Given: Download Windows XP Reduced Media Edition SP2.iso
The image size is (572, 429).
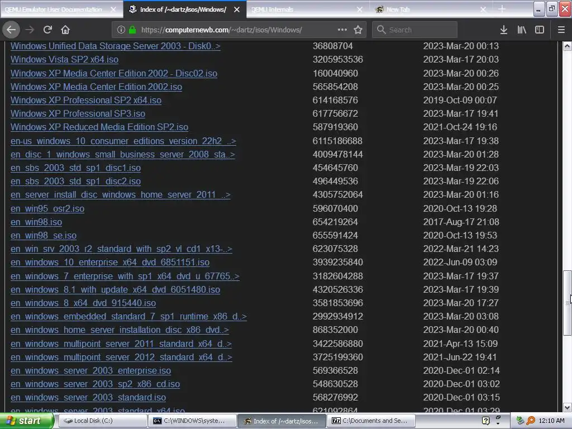Looking at the screenshot, I should point(99,127).
